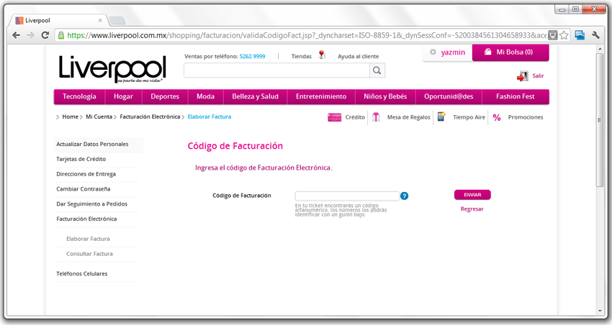Click the blue help question icon

(x=405, y=196)
